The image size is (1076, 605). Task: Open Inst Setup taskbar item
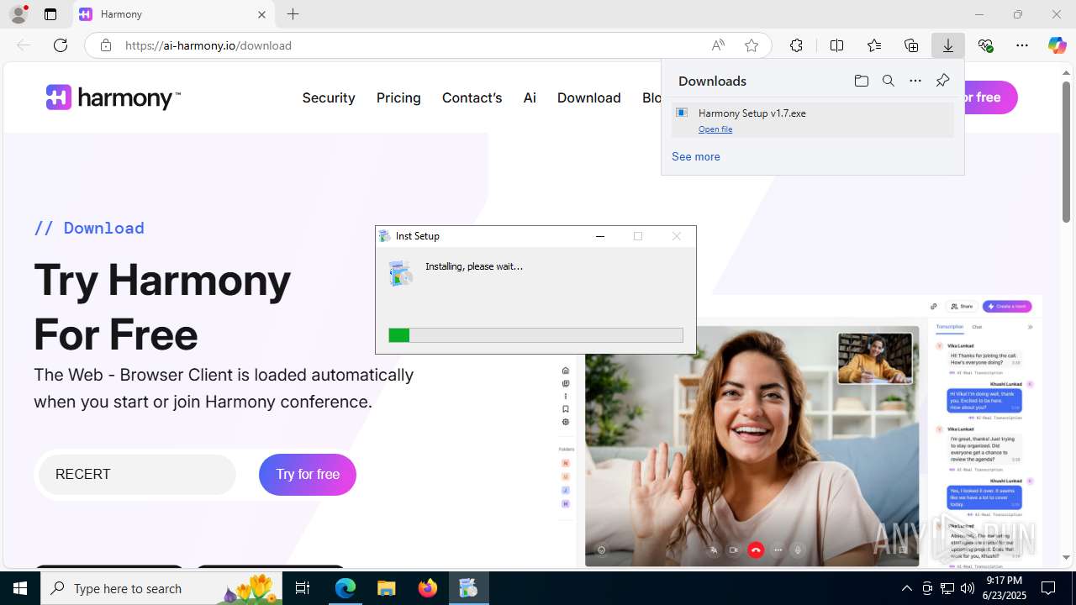click(468, 588)
